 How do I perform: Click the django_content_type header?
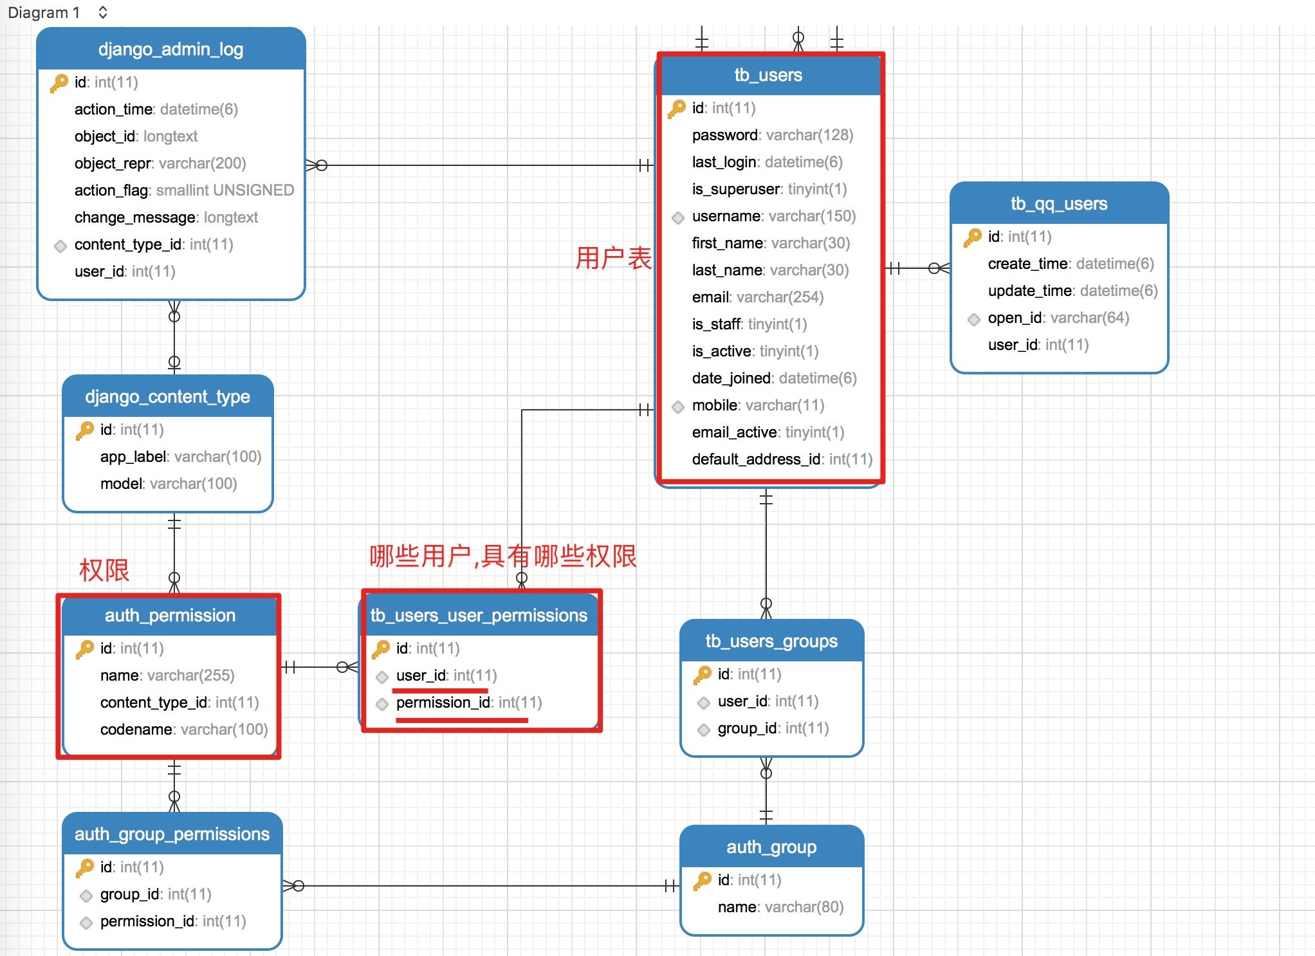click(167, 397)
